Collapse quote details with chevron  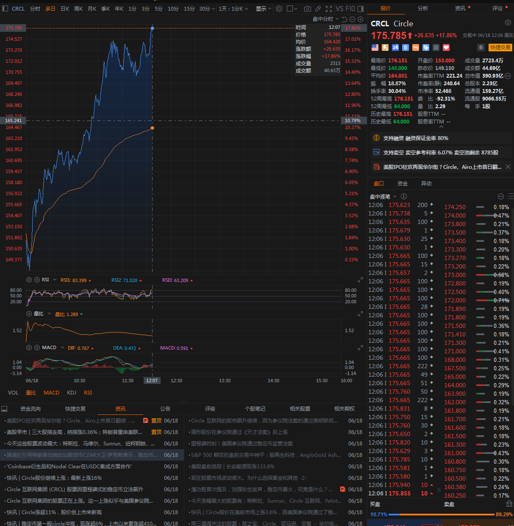pyautogui.click(x=441, y=126)
